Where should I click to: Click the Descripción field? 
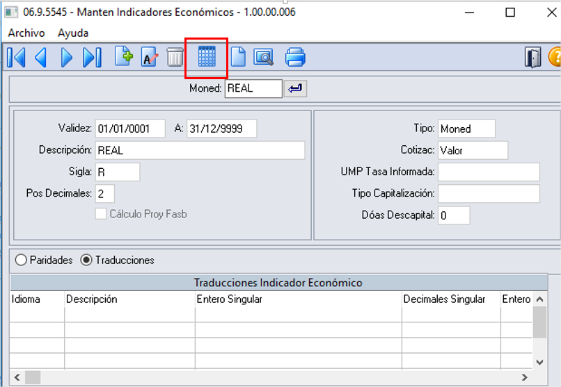[200, 150]
